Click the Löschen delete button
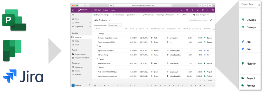This screenshot has height=92, width=263. (131, 15)
